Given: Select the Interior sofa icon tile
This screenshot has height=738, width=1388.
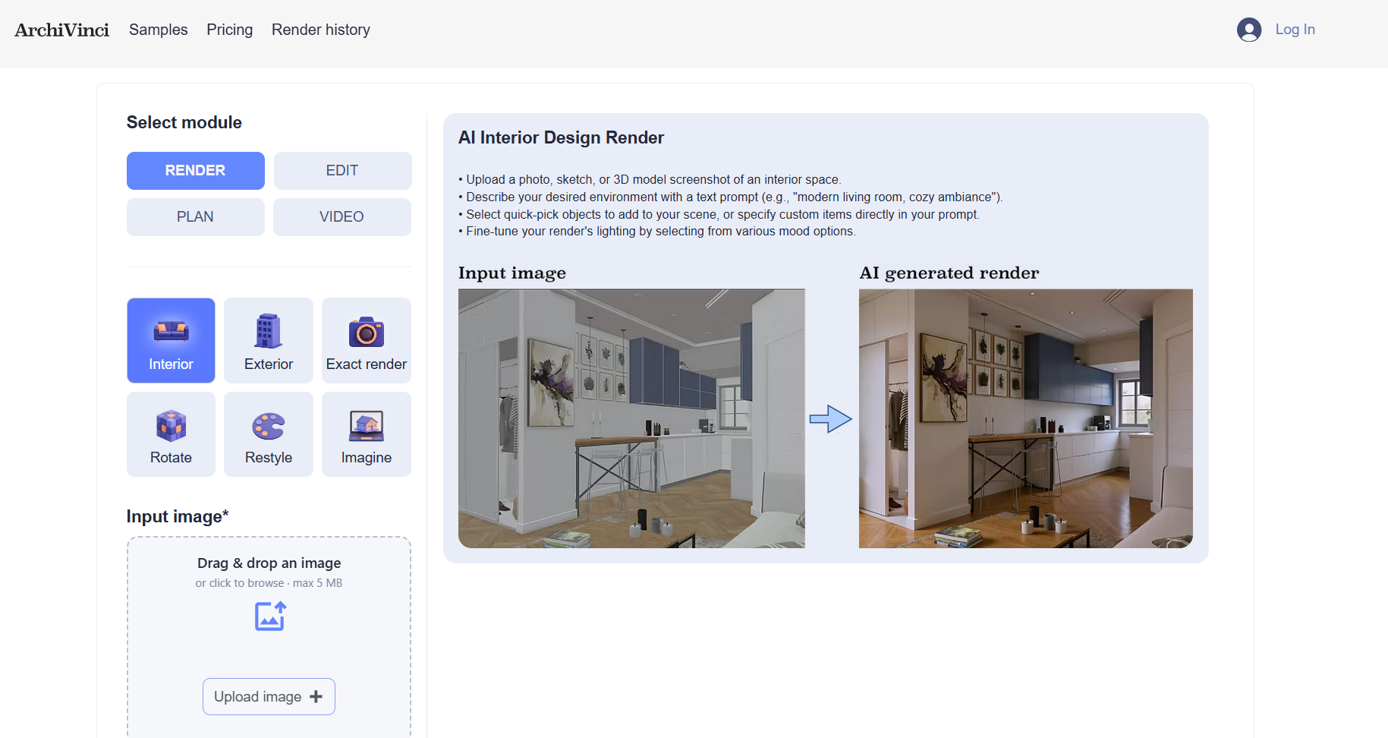Looking at the screenshot, I should [171, 340].
